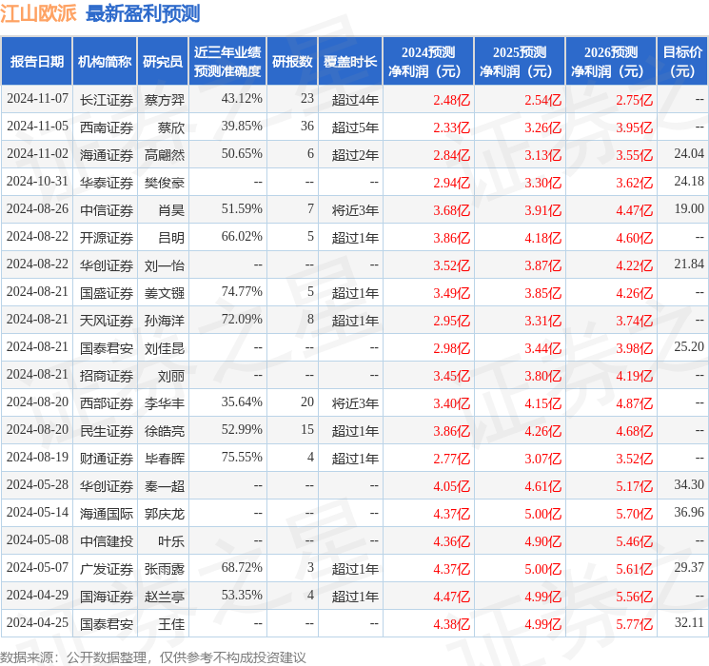Viewport: 709px width, 666px height.
Task: Select researcher 樊俊豪
Action: [x=165, y=183]
